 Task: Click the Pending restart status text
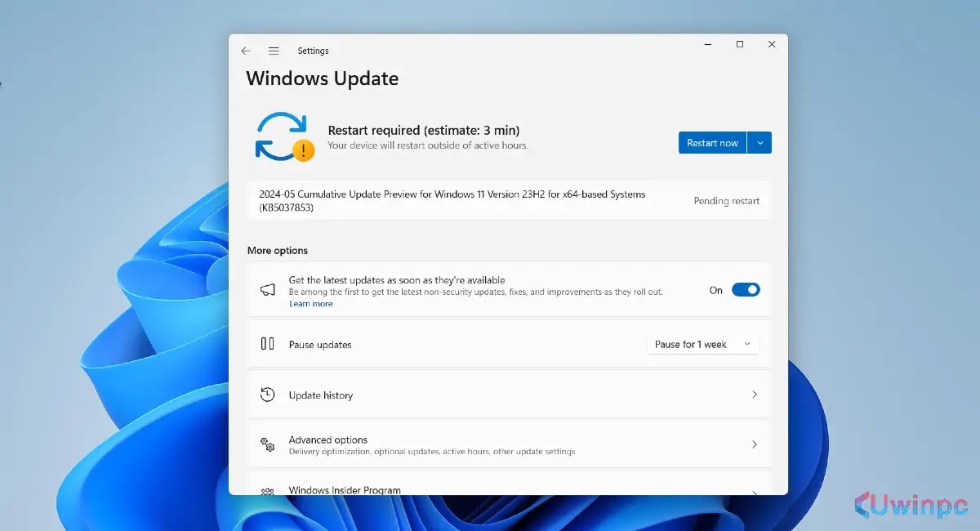pos(727,201)
